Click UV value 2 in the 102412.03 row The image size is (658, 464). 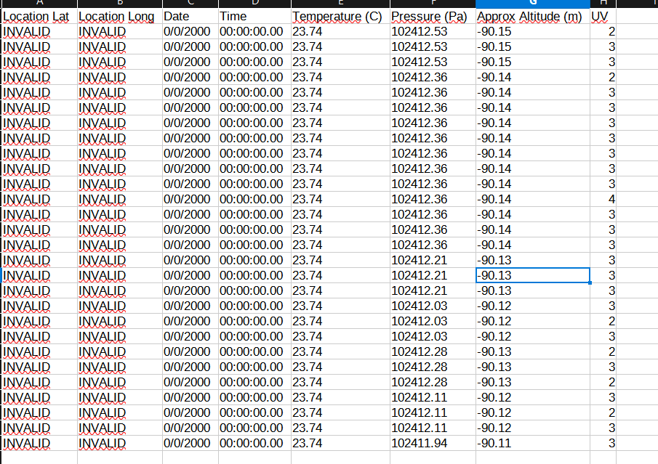pos(603,321)
